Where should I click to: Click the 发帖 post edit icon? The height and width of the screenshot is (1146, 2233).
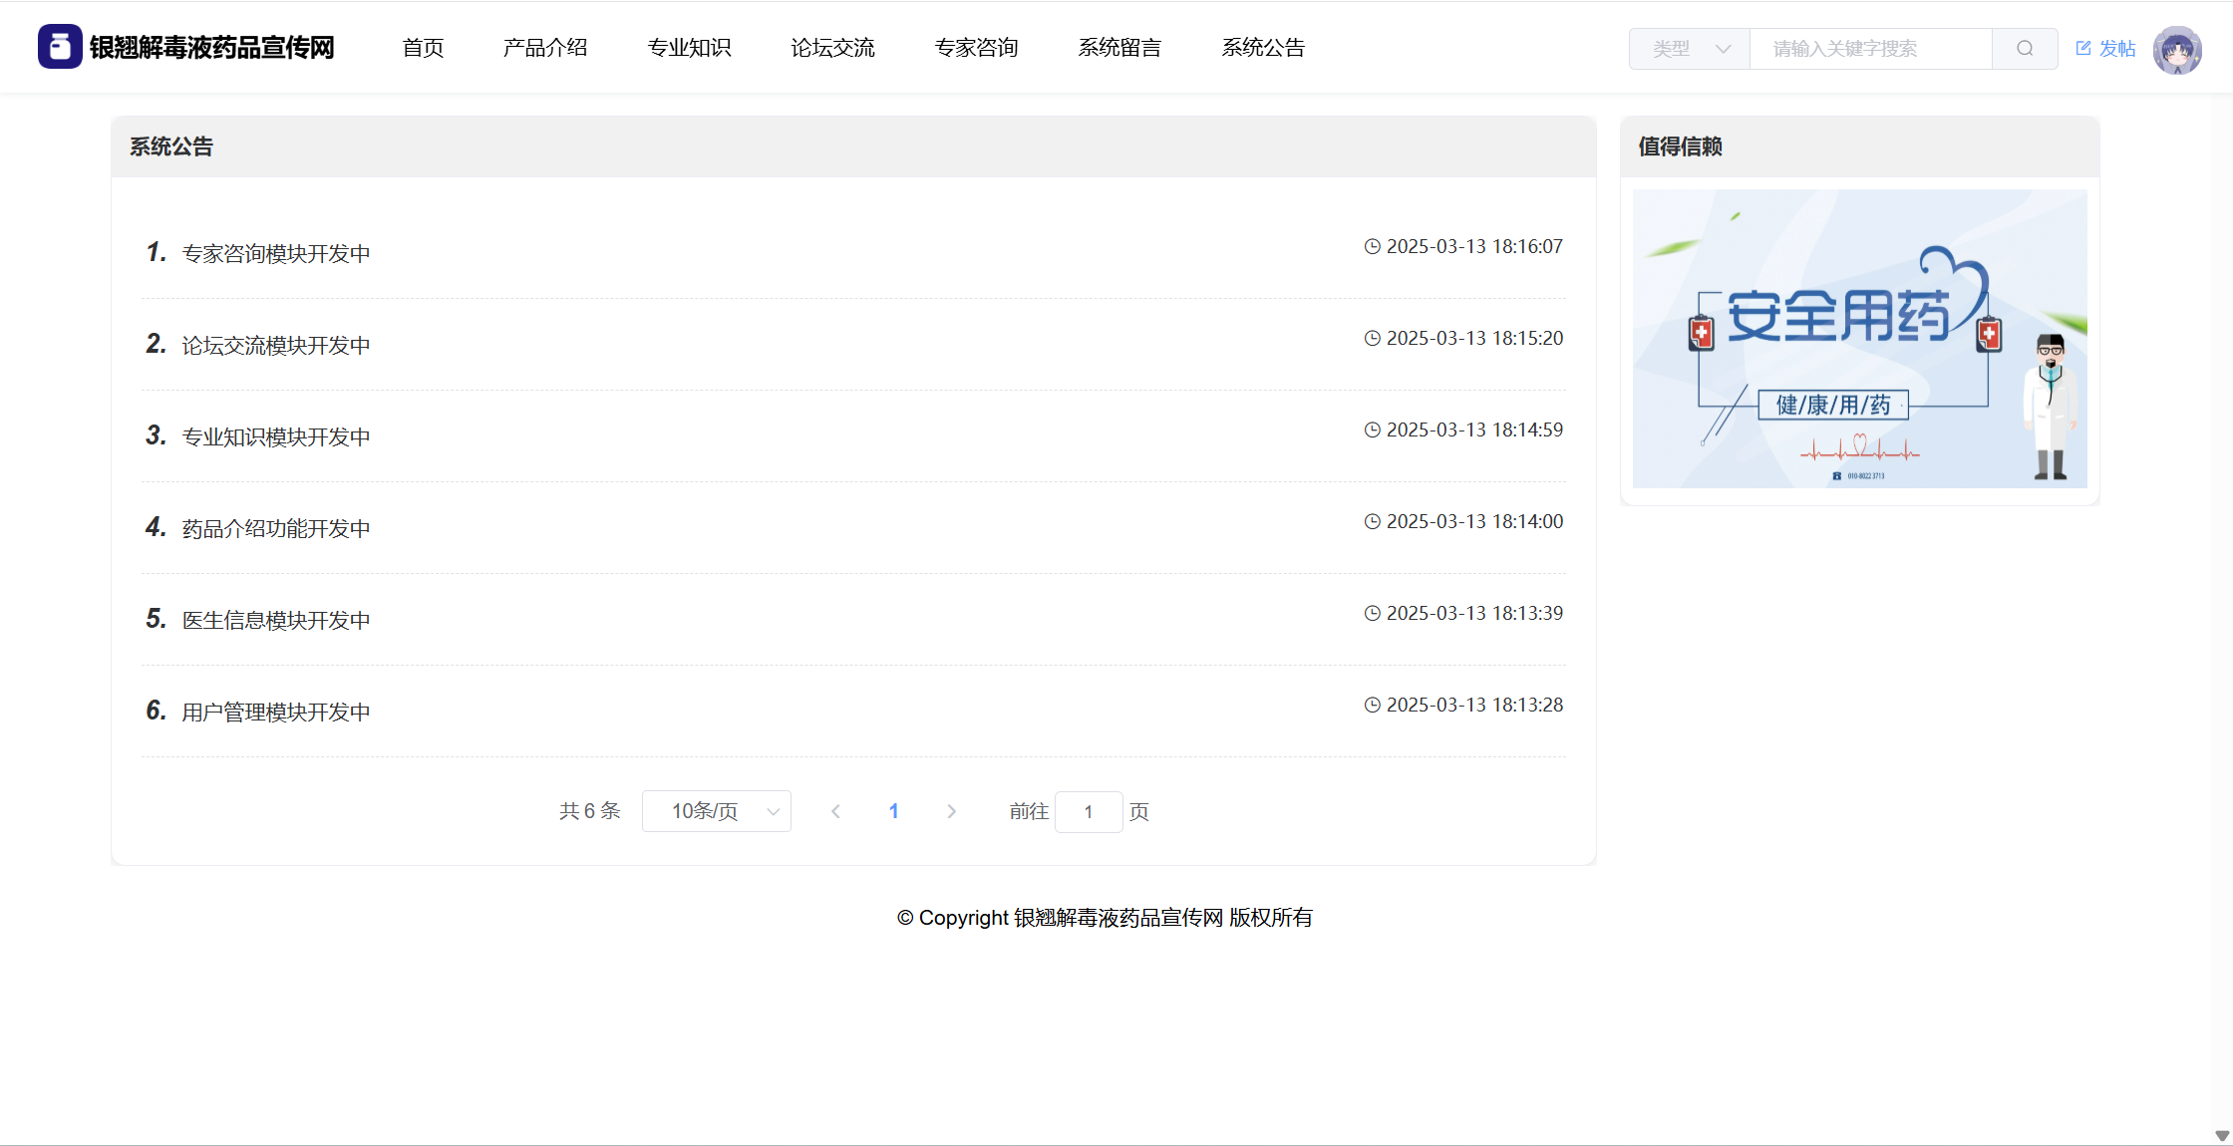coord(2083,48)
